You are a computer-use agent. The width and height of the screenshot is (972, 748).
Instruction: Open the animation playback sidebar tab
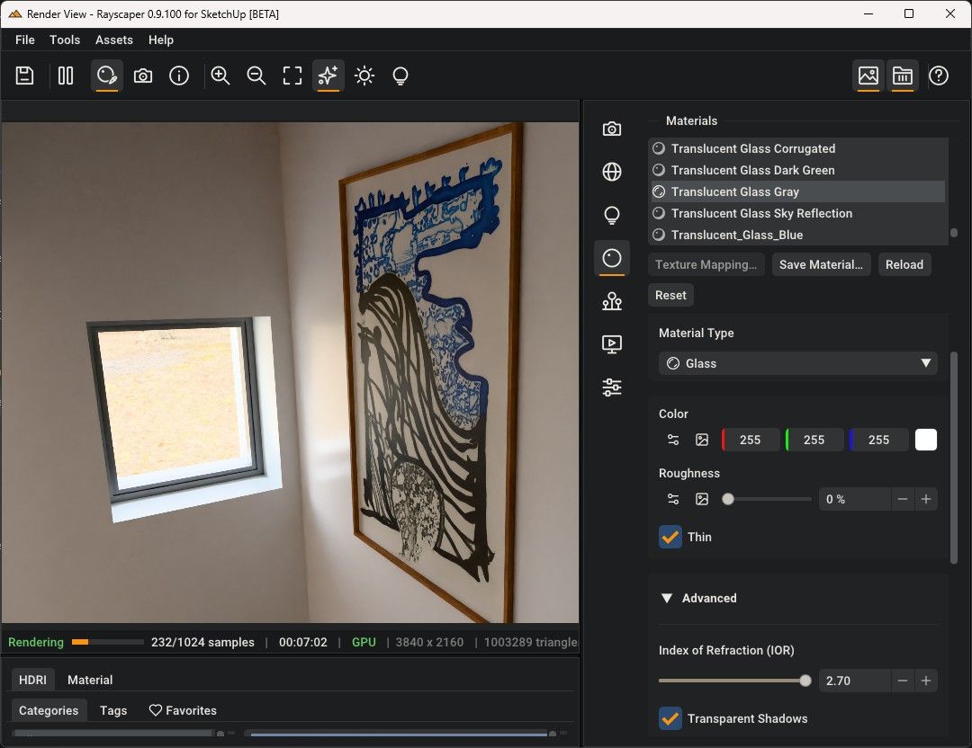612,344
